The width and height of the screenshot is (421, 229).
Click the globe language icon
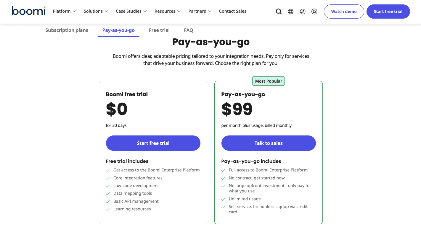point(291,12)
